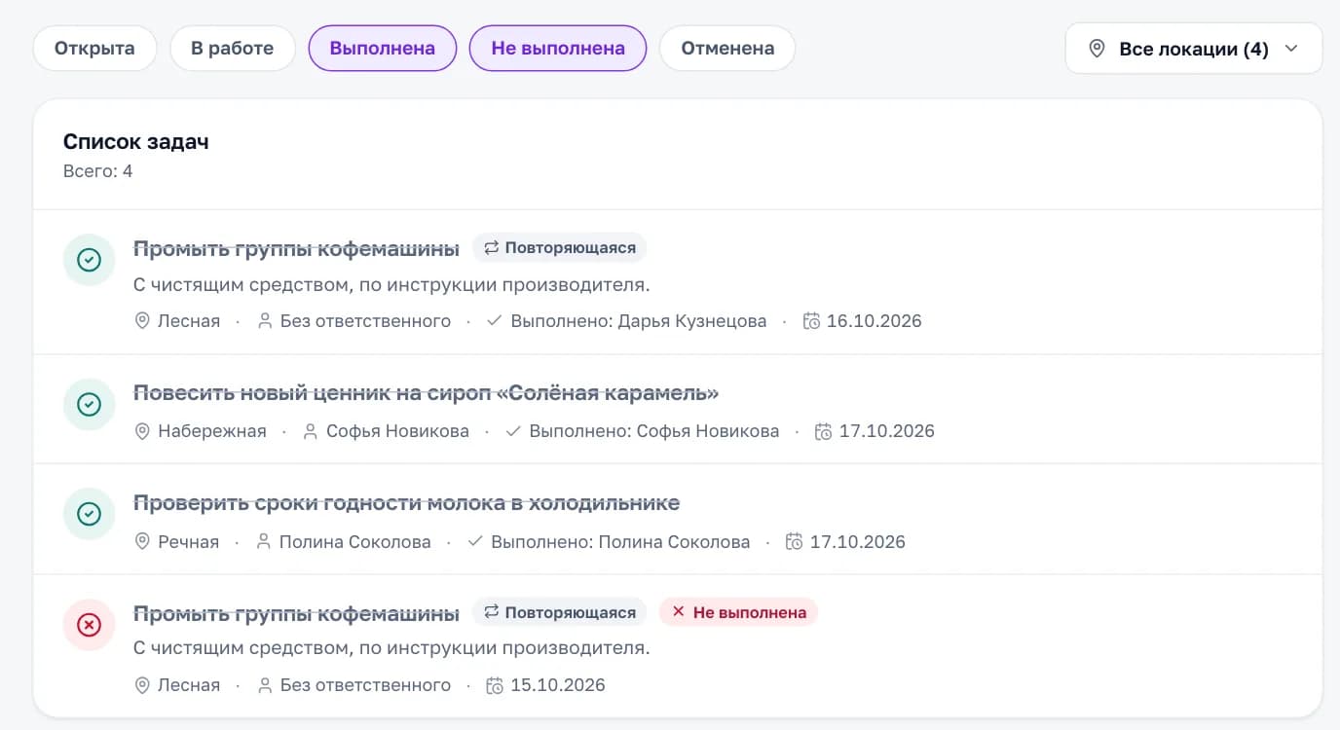
Task: Click location pin icon beside «Набережная»
Action: [142, 431]
